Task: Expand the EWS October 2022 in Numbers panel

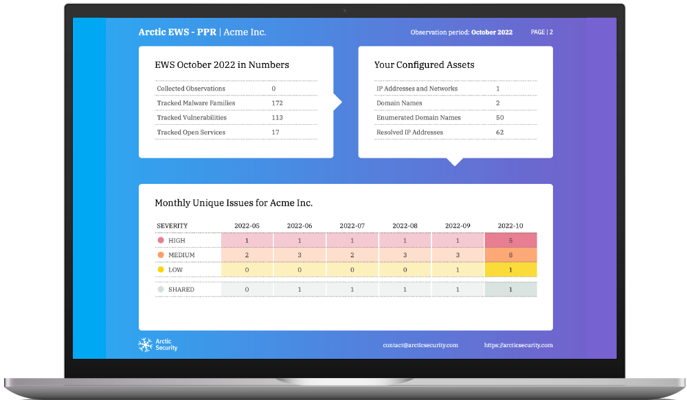Action: point(222,64)
